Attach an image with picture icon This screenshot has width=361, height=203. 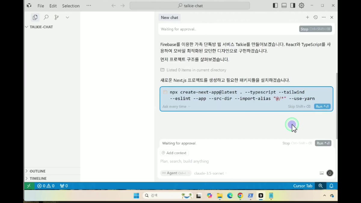pos(322,173)
